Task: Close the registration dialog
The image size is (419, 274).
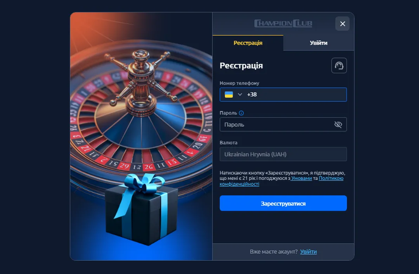Action: [x=342, y=24]
